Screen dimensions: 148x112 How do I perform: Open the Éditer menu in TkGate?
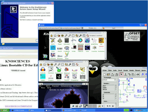(110, 70)
